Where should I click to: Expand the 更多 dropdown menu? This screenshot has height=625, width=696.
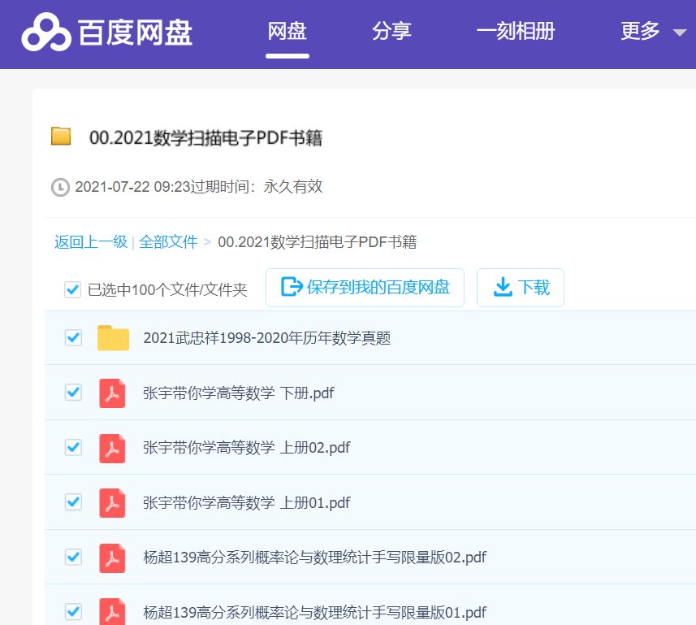[650, 31]
